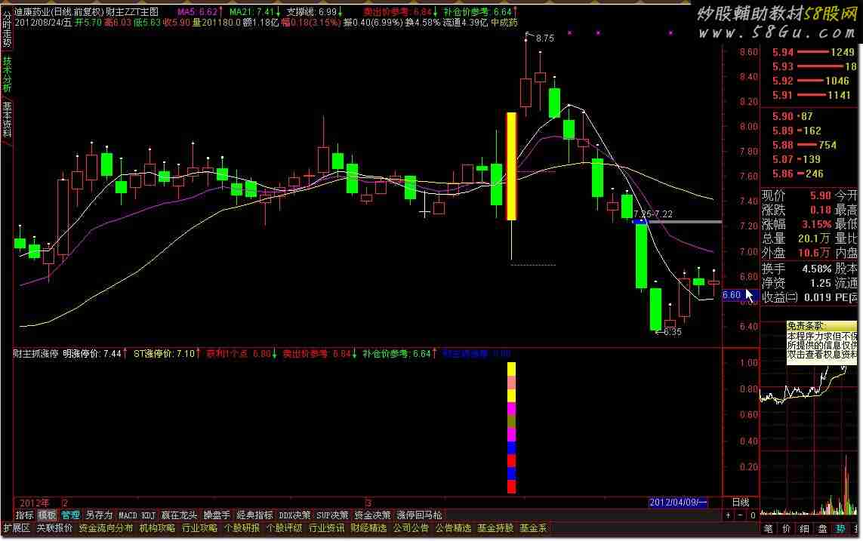Open the 管理 template management option

(x=70, y=515)
